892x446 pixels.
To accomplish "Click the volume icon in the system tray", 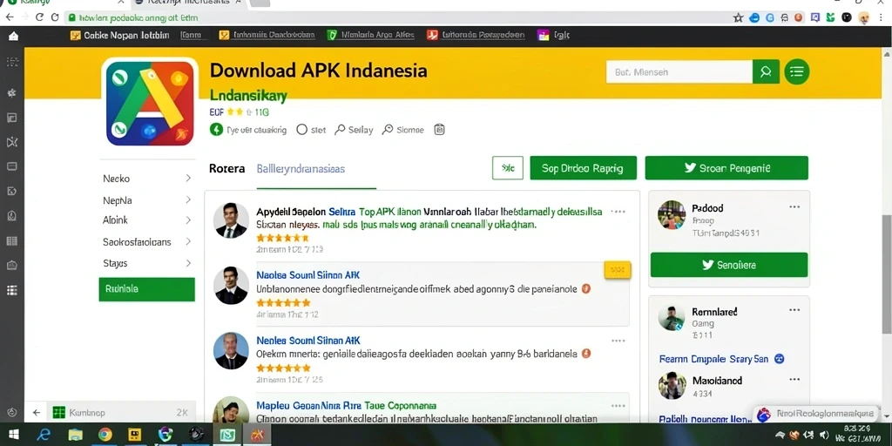I will [x=824, y=436].
